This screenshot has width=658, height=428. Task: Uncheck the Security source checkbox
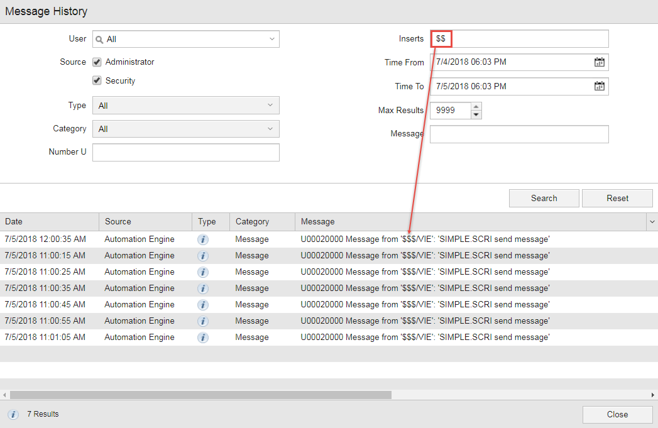point(97,80)
